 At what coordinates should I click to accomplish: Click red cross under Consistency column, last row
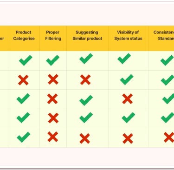[169, 137]
